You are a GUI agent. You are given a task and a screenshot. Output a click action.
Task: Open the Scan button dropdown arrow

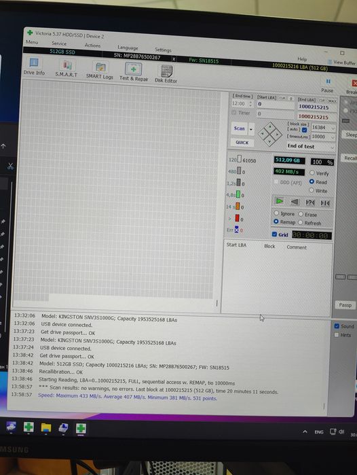(x=251, y=129)
